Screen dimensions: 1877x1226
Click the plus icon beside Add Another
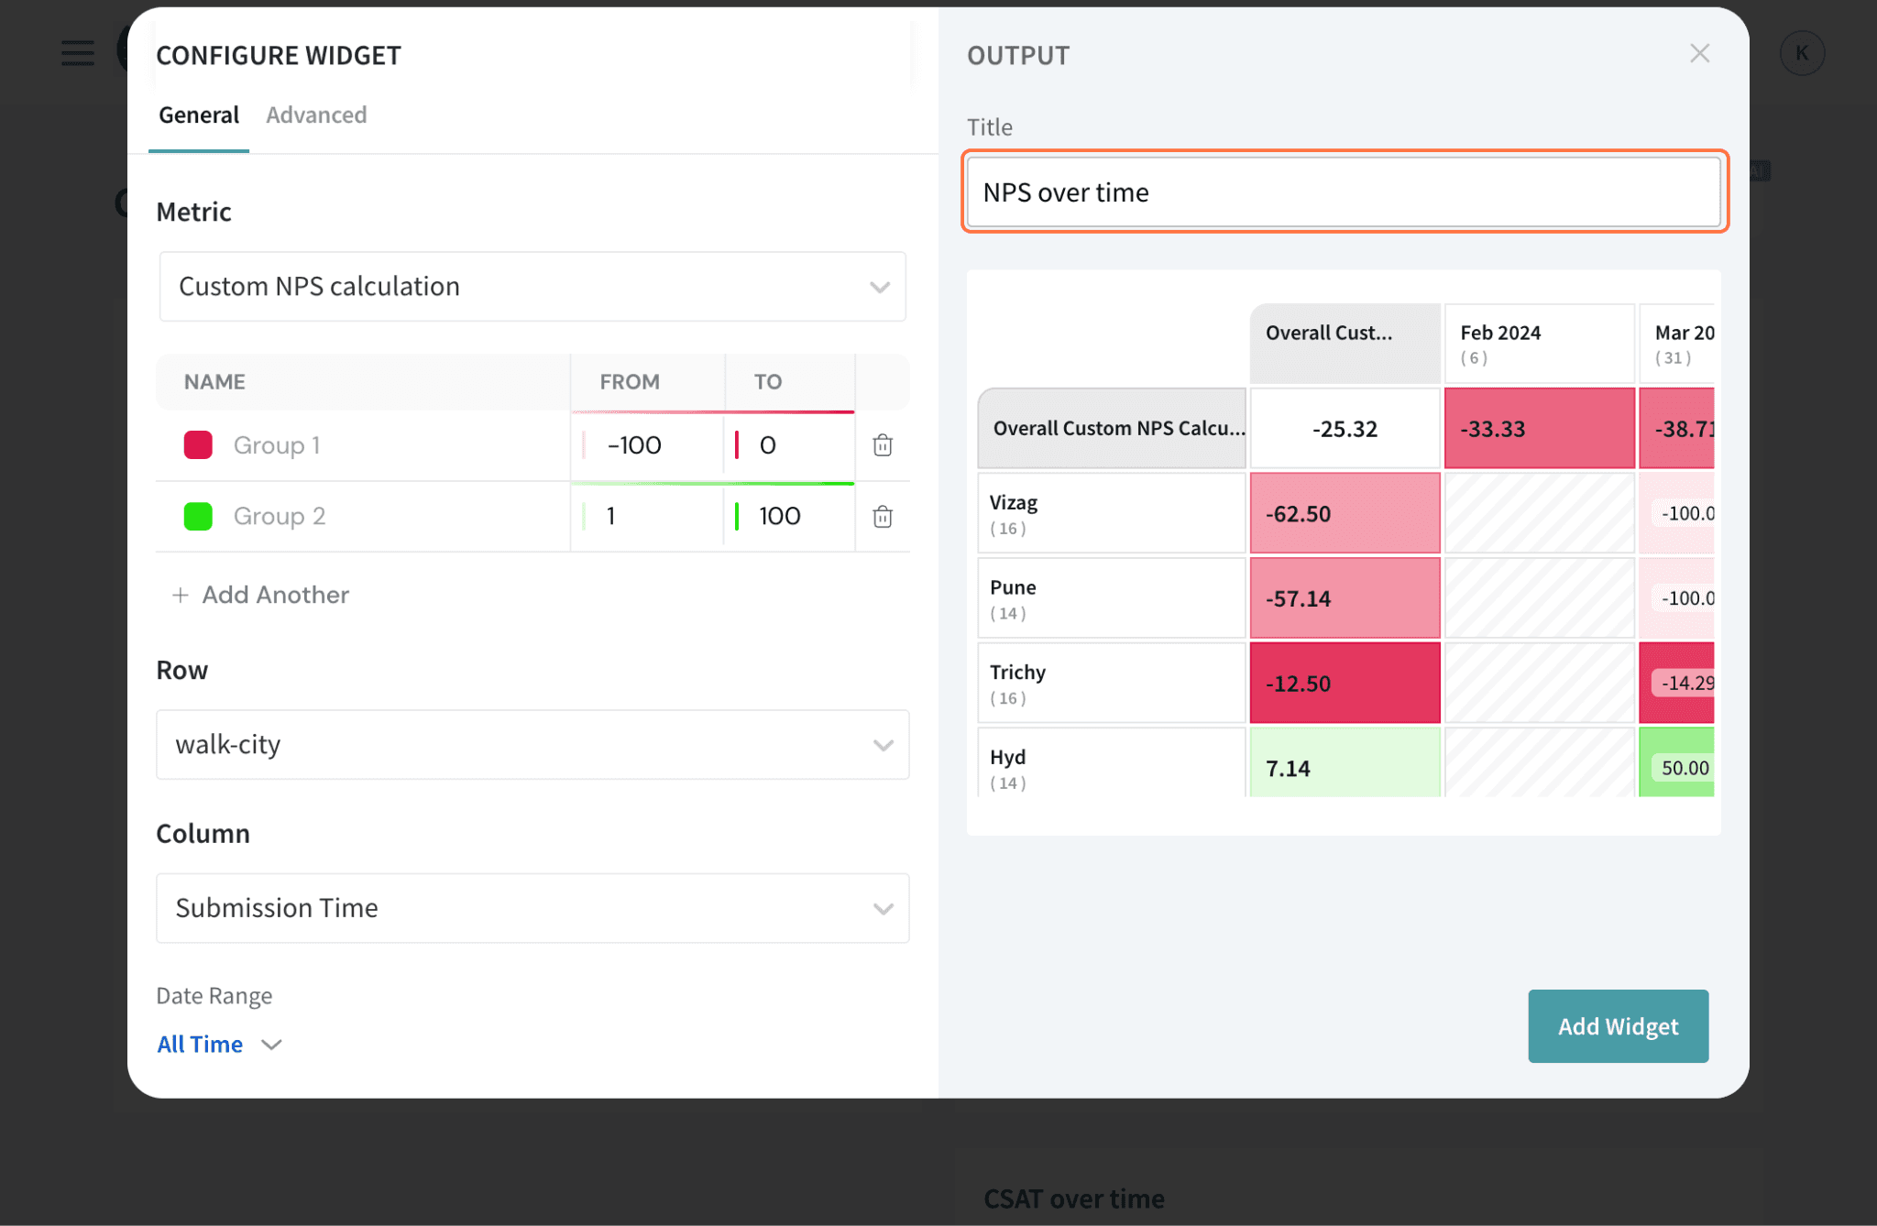tap(181, 596)
